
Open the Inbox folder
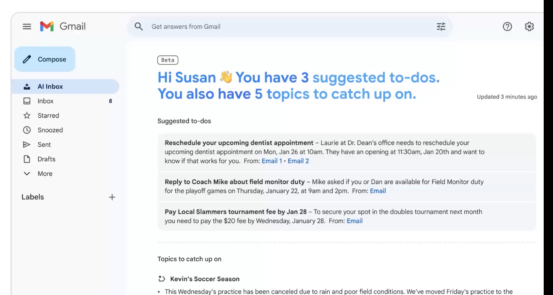coord(65,101)
